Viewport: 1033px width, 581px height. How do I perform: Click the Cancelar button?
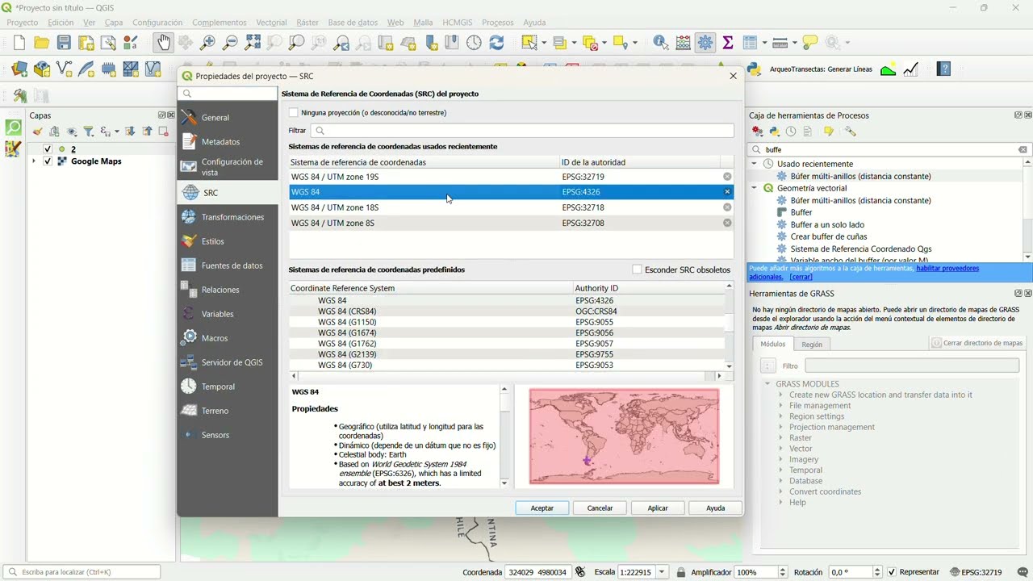pos(600,508)
